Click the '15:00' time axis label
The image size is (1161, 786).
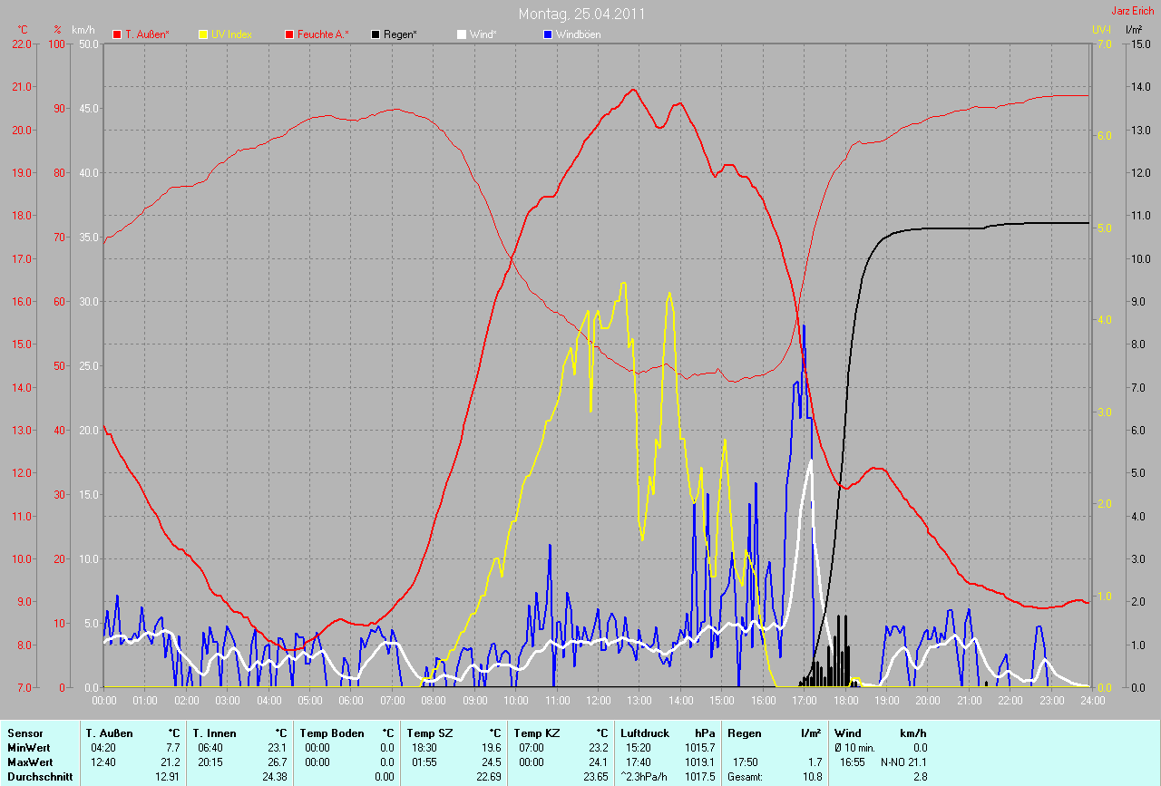pos(722,700)
